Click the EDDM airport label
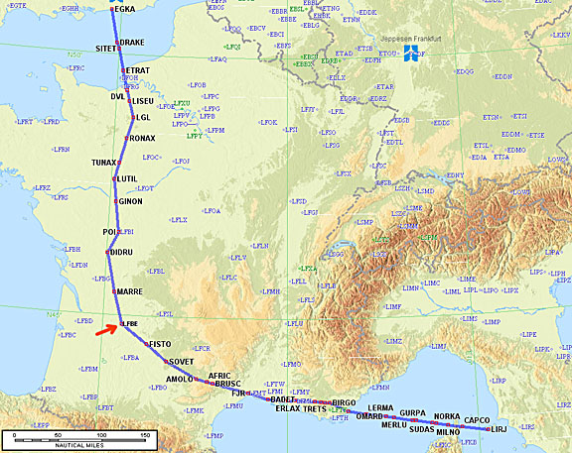 click(x=510, y=135)
